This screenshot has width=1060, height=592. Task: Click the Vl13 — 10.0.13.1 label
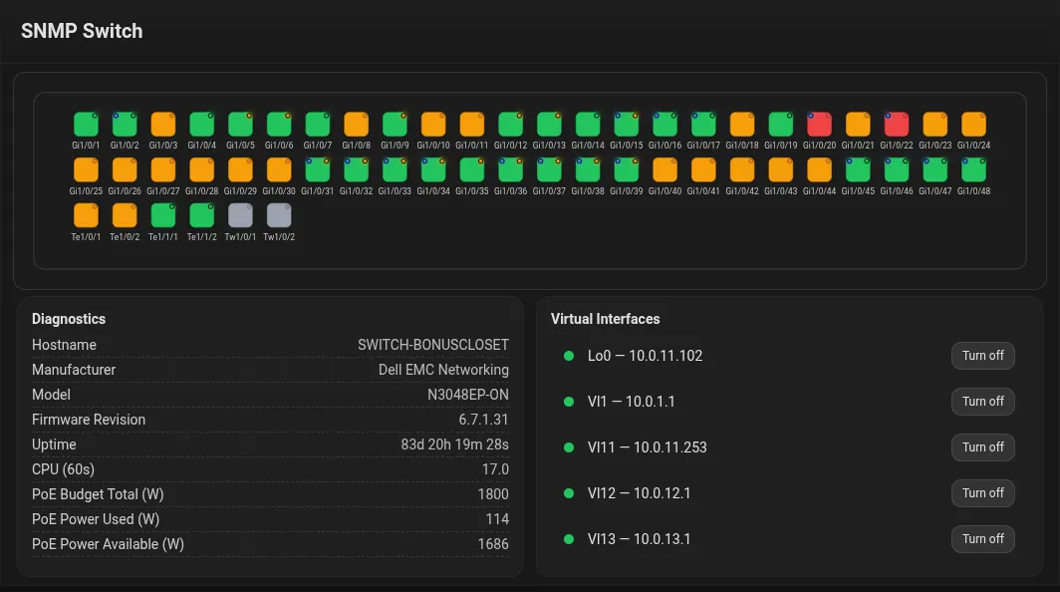click(x=639, y=539)
